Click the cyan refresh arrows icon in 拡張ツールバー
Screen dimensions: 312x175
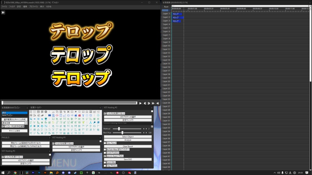click(31, 126)
